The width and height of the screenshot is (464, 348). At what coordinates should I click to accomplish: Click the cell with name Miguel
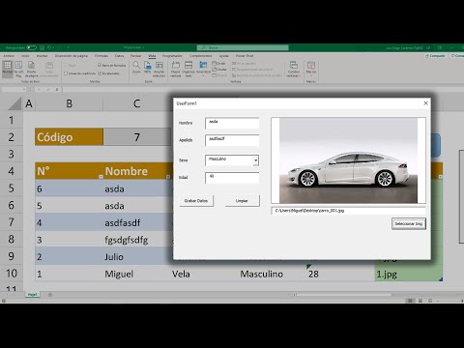coord(136,274)
